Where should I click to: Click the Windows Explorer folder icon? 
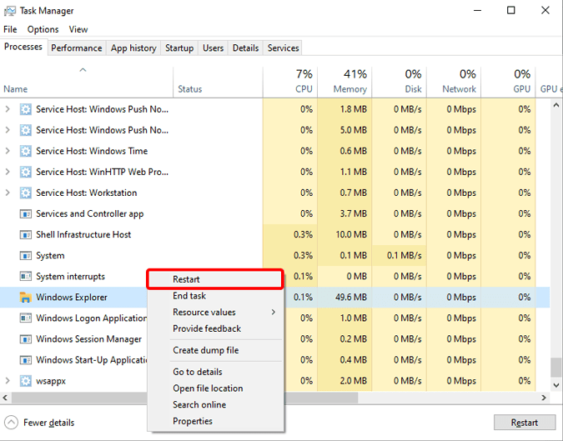(x=26, y=297)
